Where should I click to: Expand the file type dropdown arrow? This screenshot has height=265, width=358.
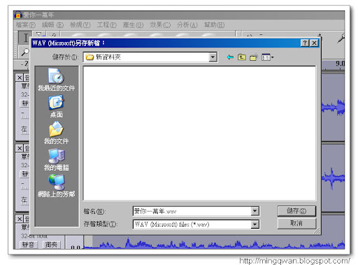pos(255,224)
